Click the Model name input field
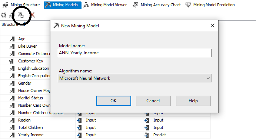Viewport: 256px width, 140px height. [x=134, y=53]
